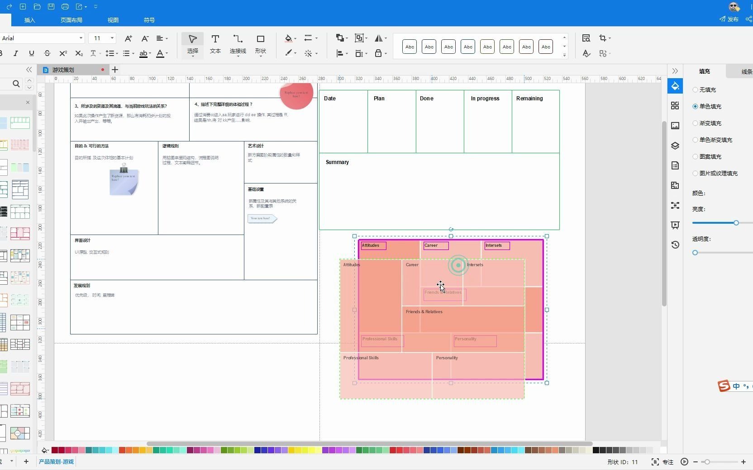
Task: Decrease font size with A- icon
Action: pos(145,38)
